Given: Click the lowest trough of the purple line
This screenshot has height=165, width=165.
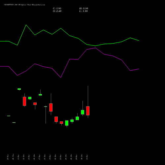Looking at the screenshot, I should click(61, 78).
